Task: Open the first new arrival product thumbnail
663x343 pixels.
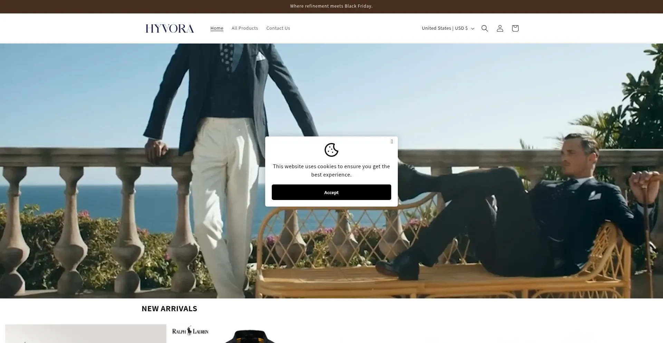Action: (x=86, y=334)
